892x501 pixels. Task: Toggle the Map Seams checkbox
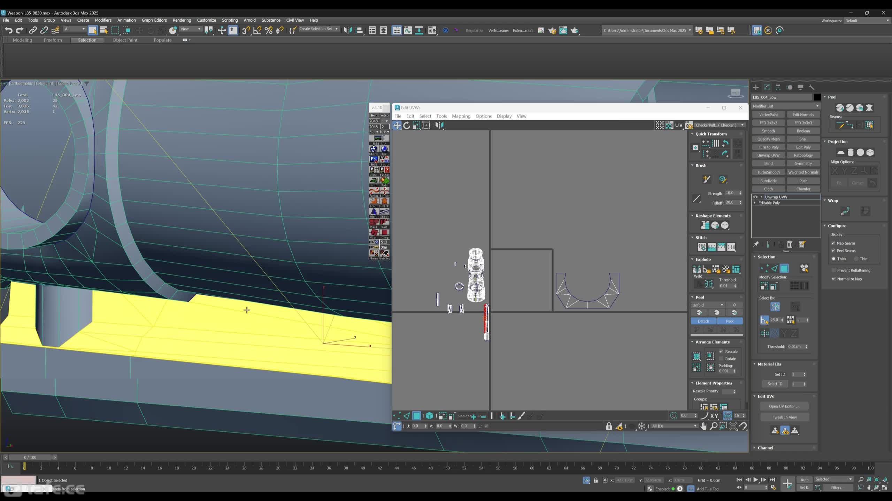pyautogui.click(x=833, y=243)
